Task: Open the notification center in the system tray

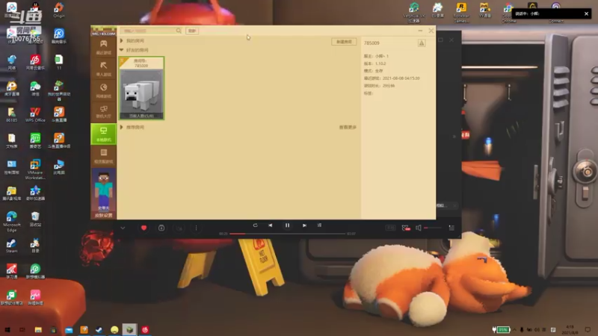Action: click(588, 329)
